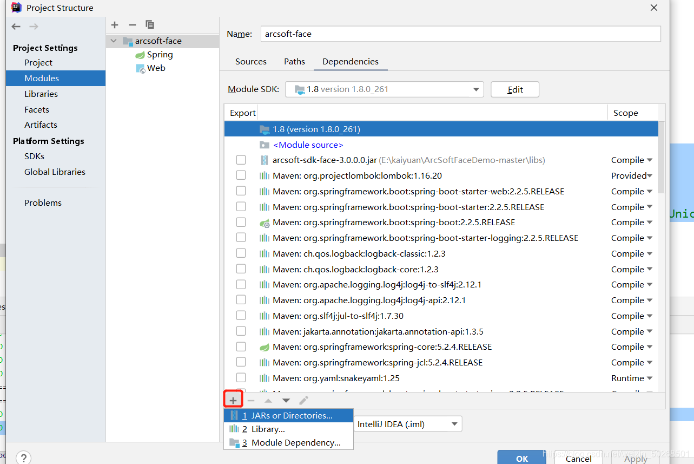694x464 pixels.
Task: Click the arcsoft-face module folder icon
Action: click(x=128, y=41)
